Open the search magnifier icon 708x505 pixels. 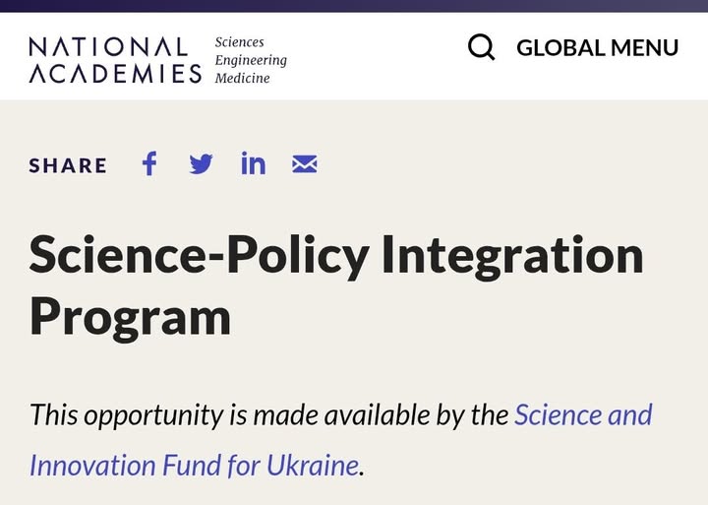point(481,47)
